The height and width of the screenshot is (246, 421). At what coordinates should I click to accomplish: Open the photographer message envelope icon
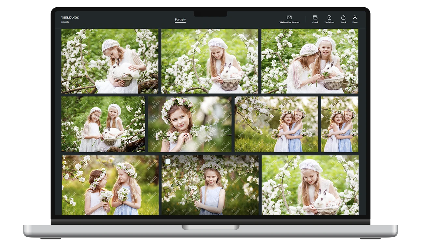tap(289, 18)
